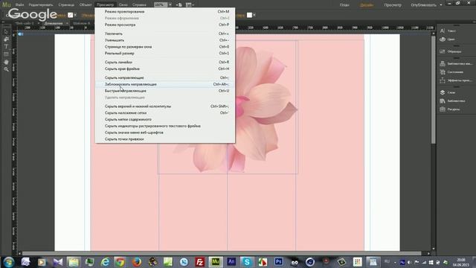Open the fill options dropdown arrow
The height and width of the screenshot is (268, 476).
[x=75, y=15]
